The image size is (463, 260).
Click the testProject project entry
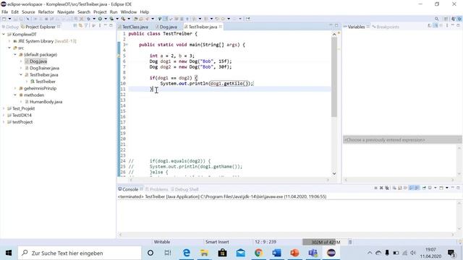click(22, 122)
